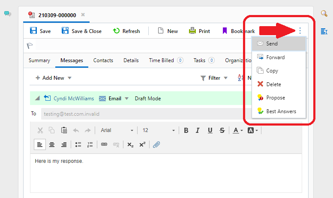Toggle underline formatting
Viewport: 333px width, 198px height.
click(x=210, y=130)
